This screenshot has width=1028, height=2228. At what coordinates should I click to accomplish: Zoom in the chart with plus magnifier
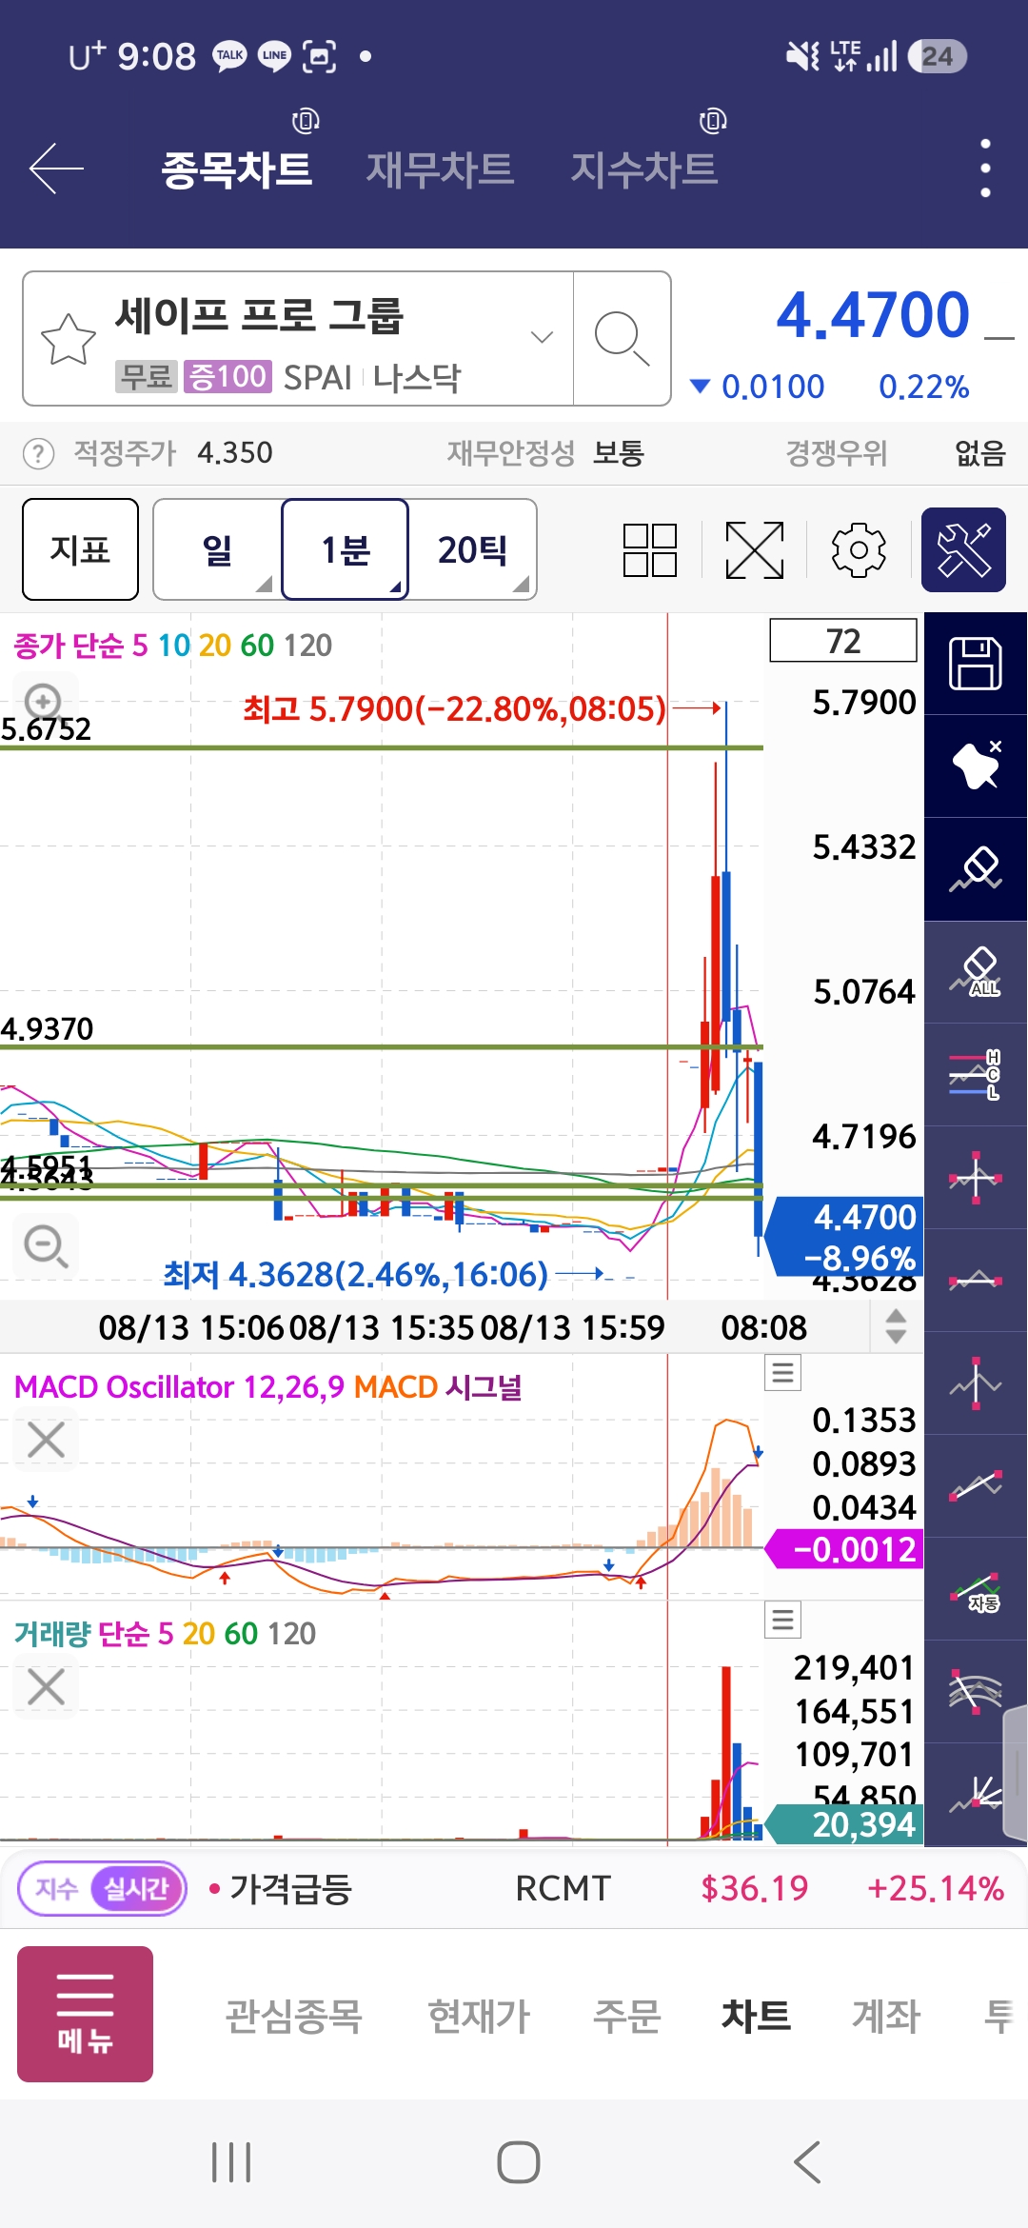click(44, 702)
